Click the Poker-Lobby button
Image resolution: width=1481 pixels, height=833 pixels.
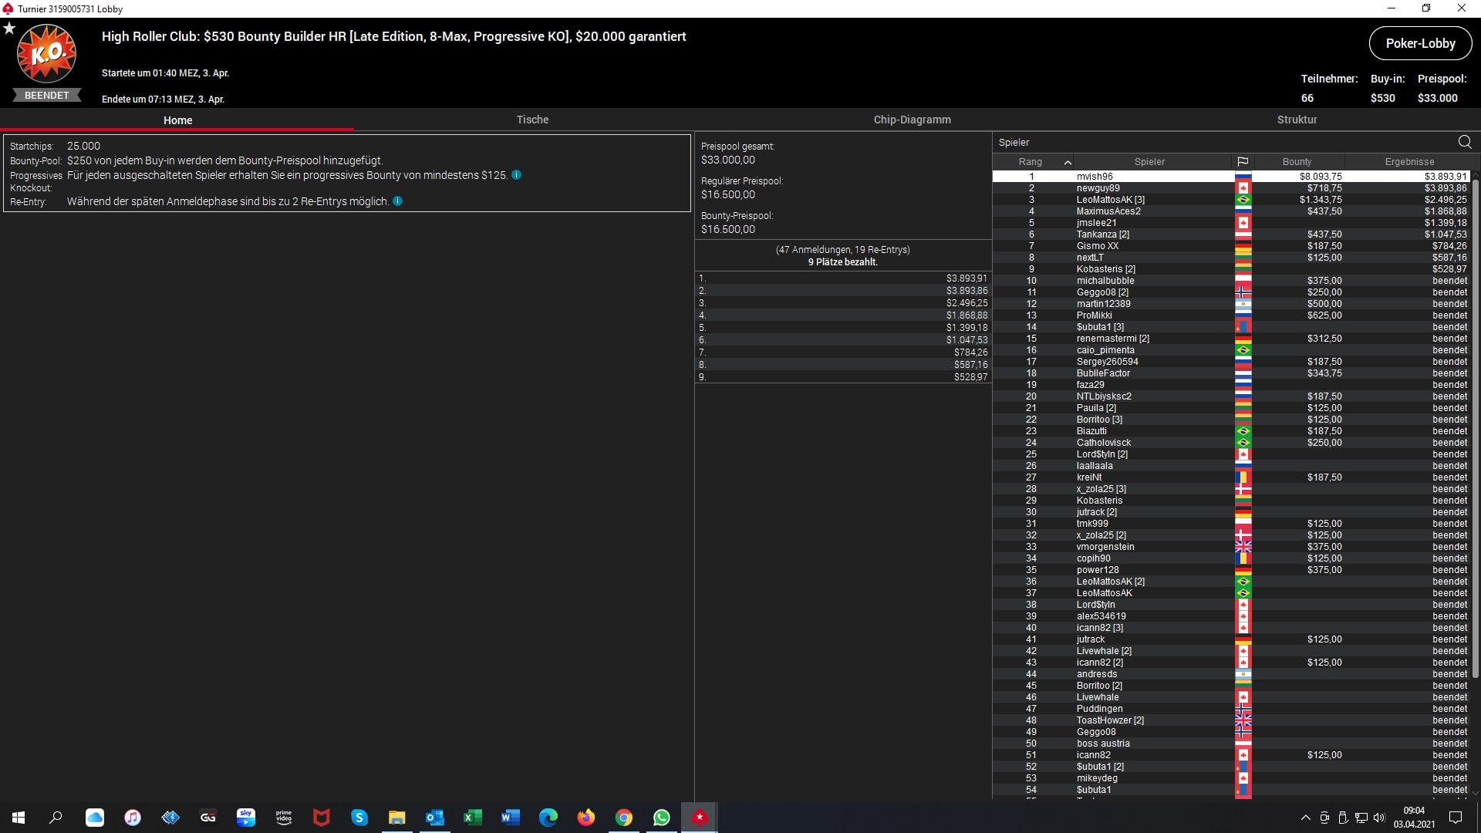point(1420,43)
